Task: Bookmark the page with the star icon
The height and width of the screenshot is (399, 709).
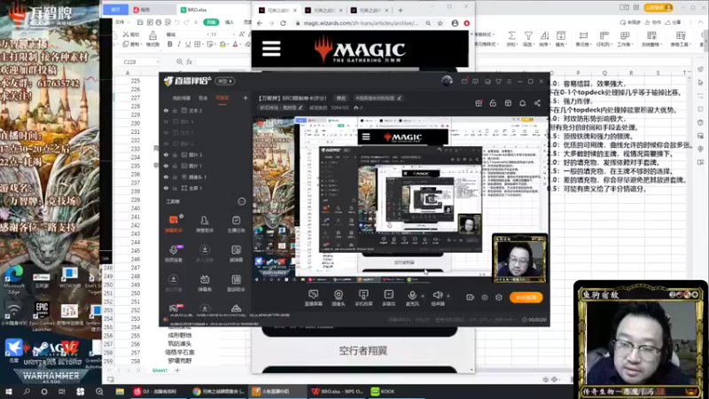Action: 440,23
